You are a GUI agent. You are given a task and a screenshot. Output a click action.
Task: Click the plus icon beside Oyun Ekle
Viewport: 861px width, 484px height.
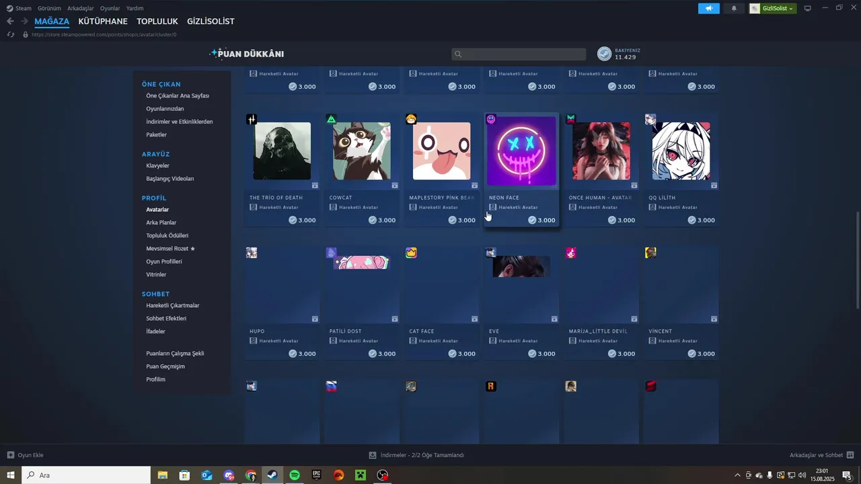[11, 455]
